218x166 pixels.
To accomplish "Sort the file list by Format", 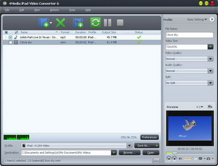I will [65, 32].
